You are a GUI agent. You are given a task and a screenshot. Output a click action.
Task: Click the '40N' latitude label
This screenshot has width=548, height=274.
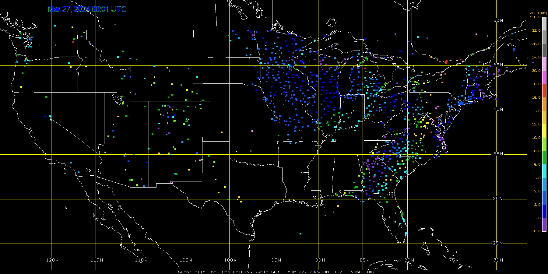(498, 110)
